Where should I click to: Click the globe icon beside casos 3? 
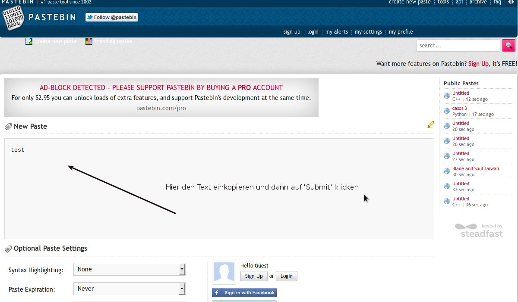click(x=447, y=111)
